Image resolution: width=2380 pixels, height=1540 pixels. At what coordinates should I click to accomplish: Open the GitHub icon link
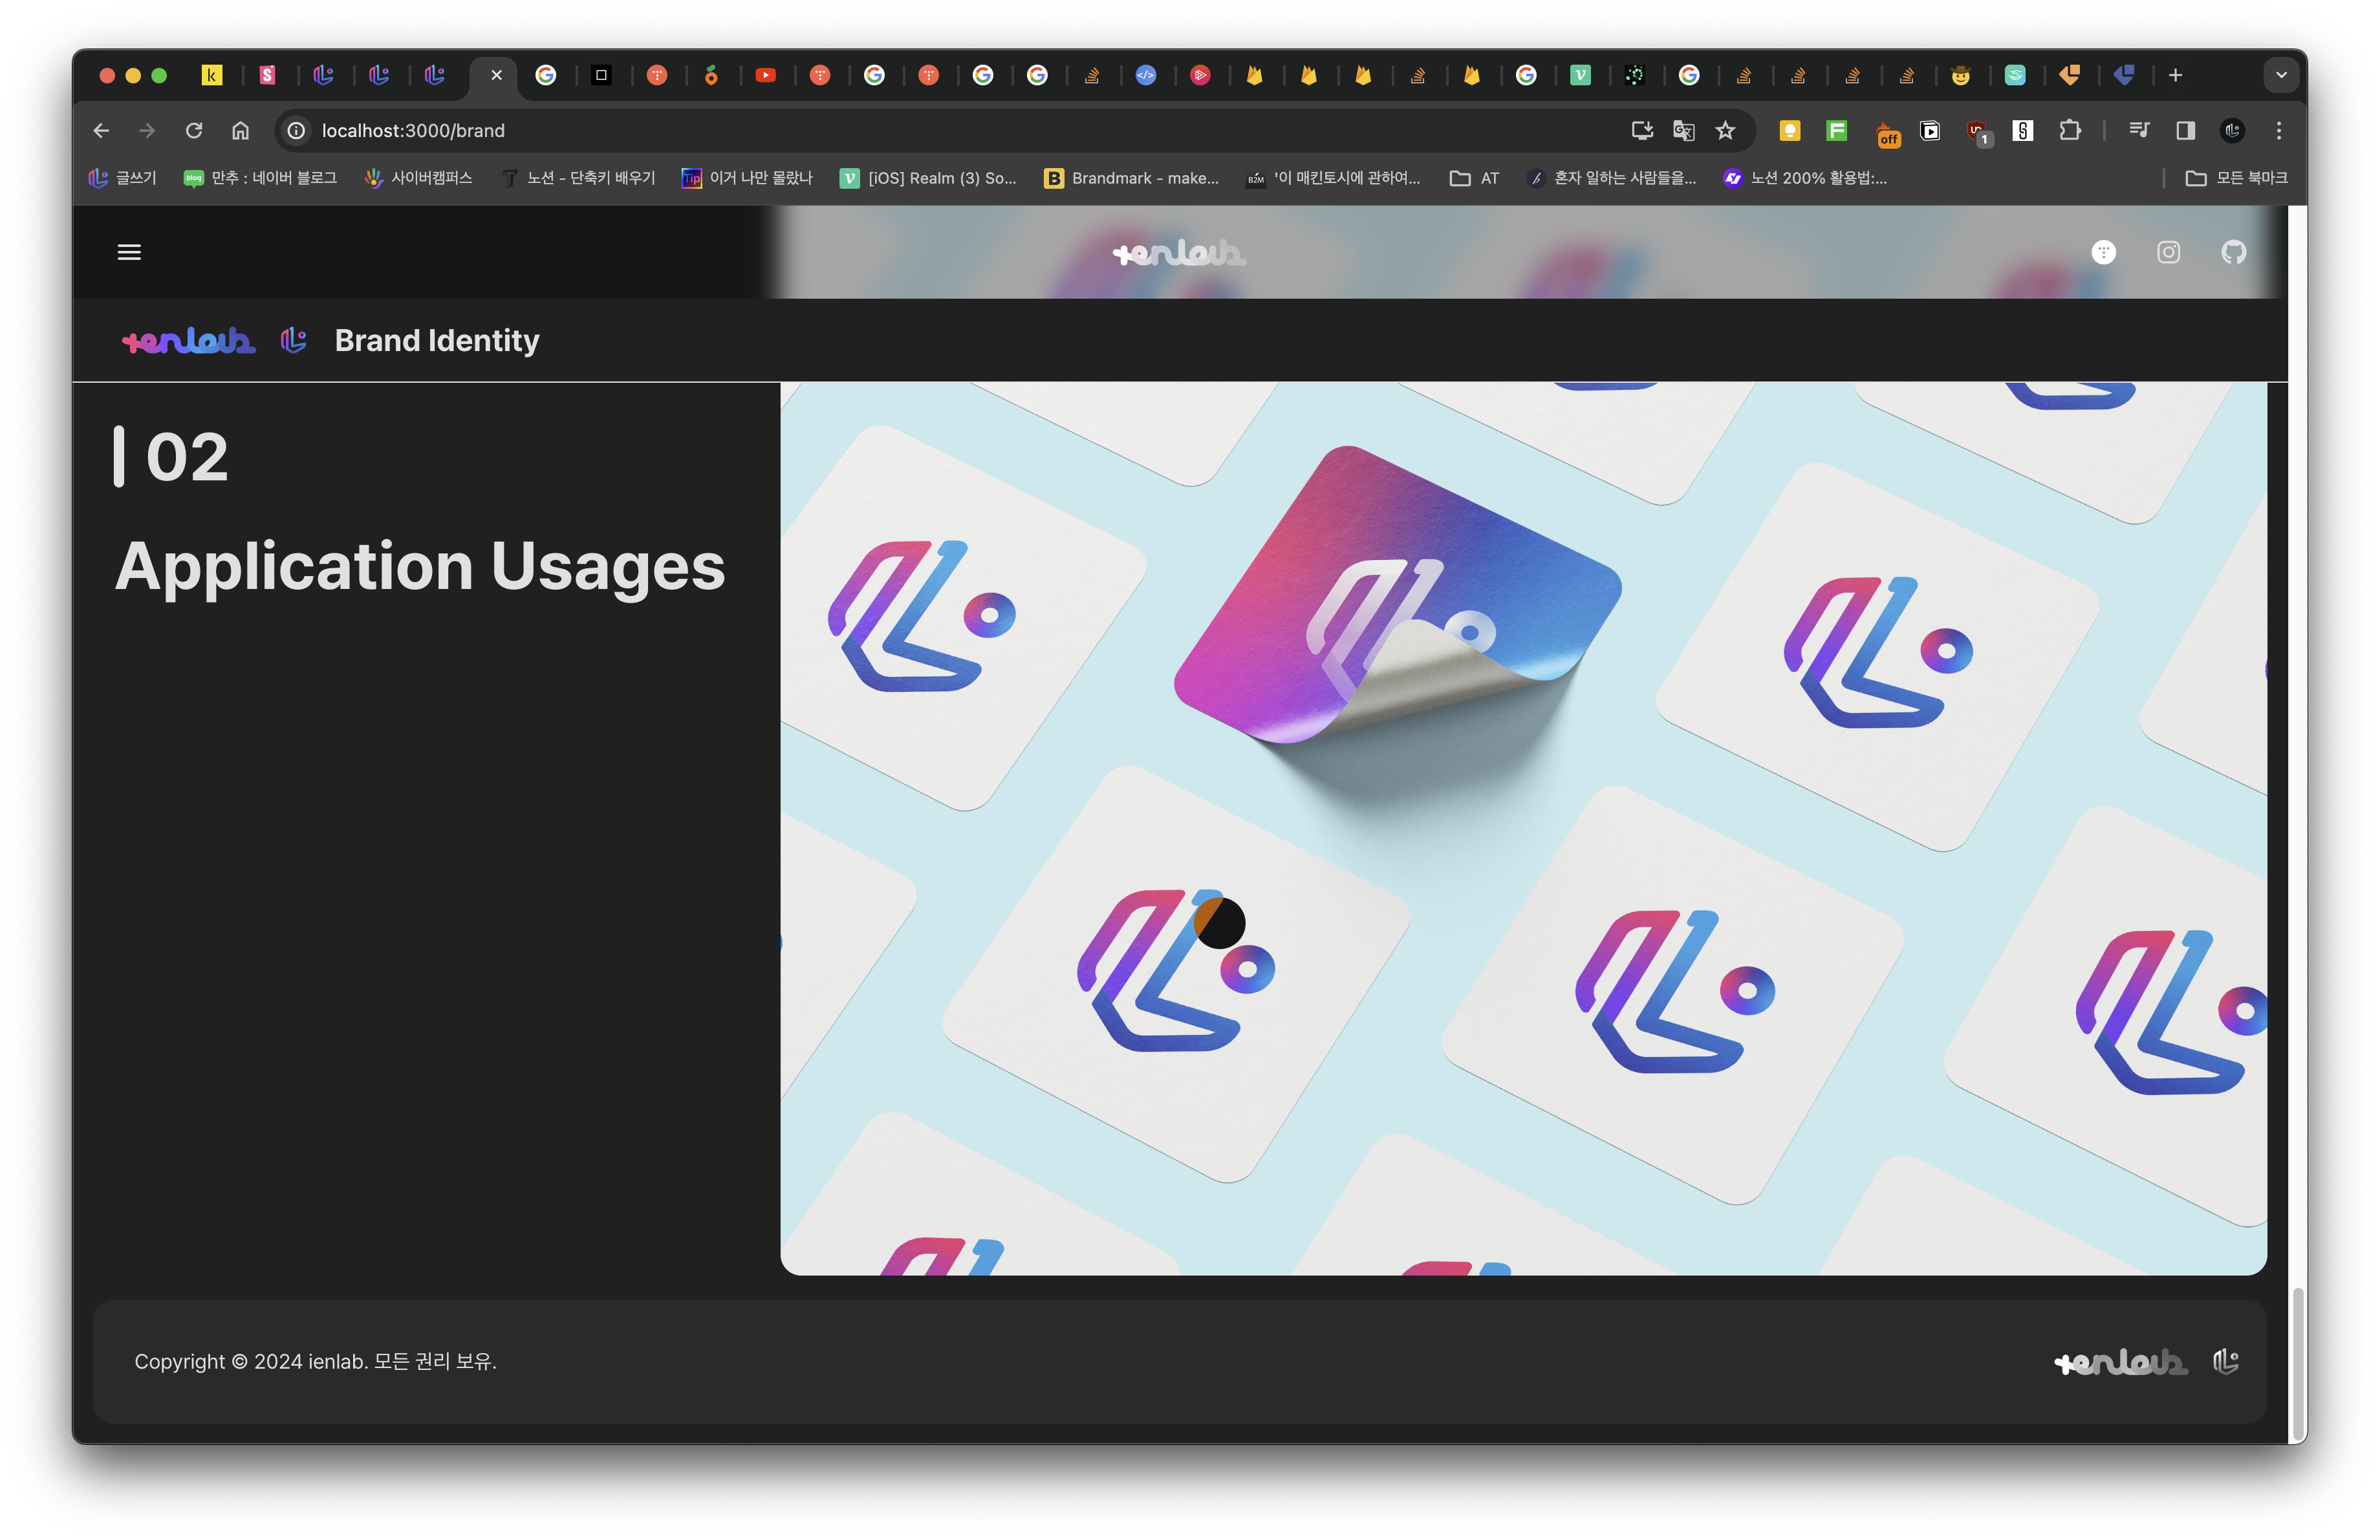[x=2233, y=252]
